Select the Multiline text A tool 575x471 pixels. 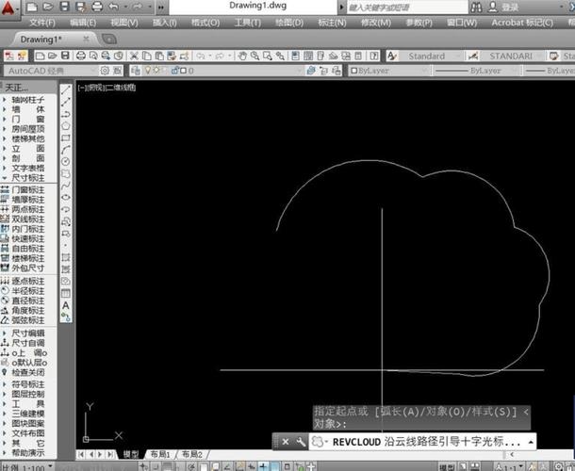pyautogui.click(x=66, y=305)
